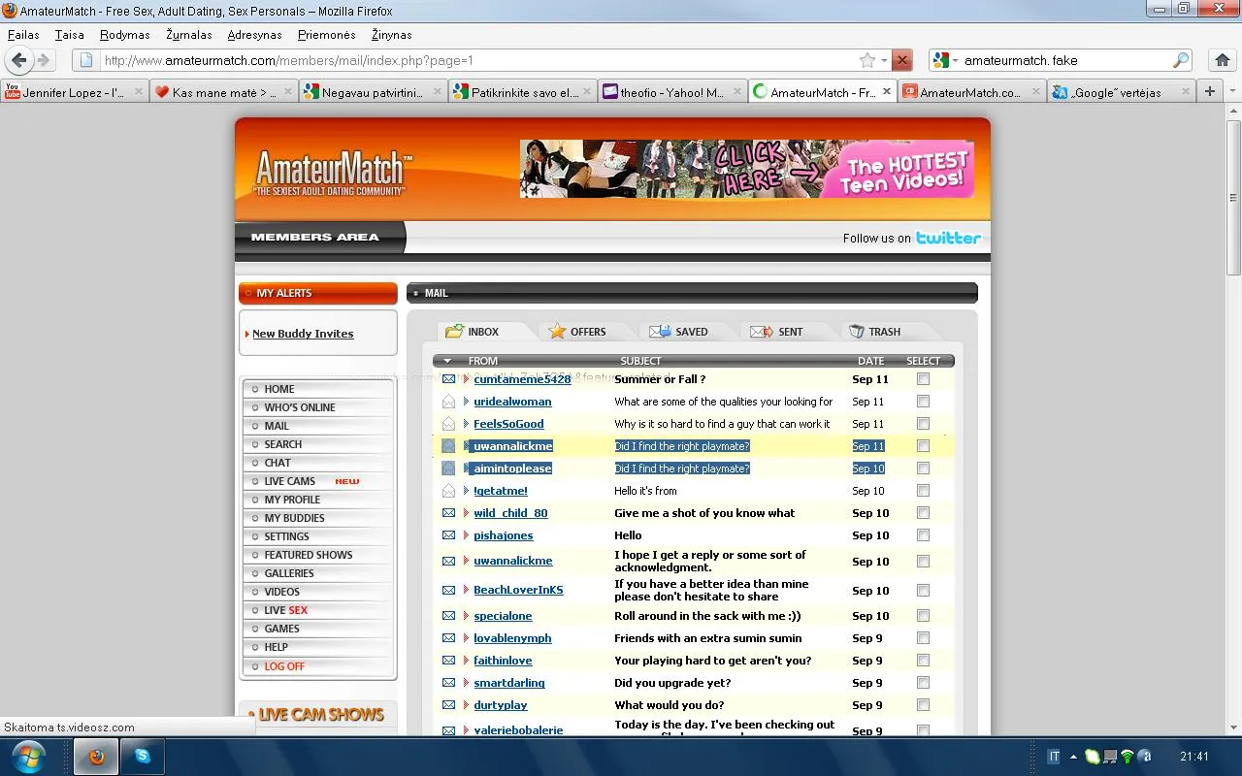Open Skype from the taskbar
Viewport: 1242px width, 776px height.
(x=143, y=757)
